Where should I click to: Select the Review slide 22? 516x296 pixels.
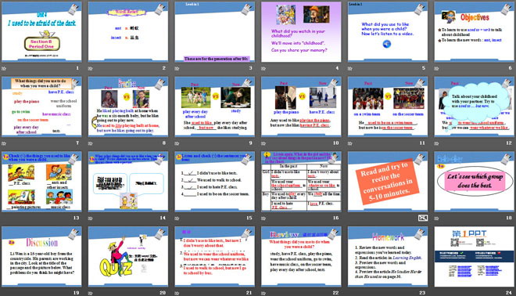click(x=301, y=256)
